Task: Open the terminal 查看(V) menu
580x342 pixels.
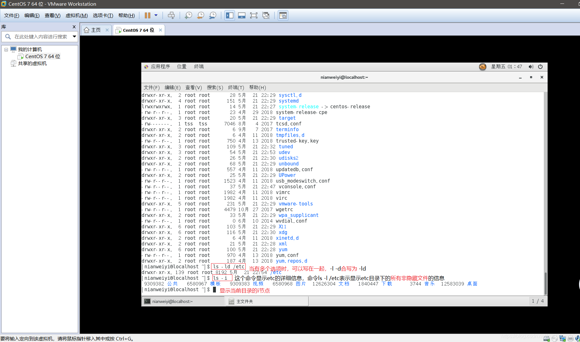Action: (194, 88)
